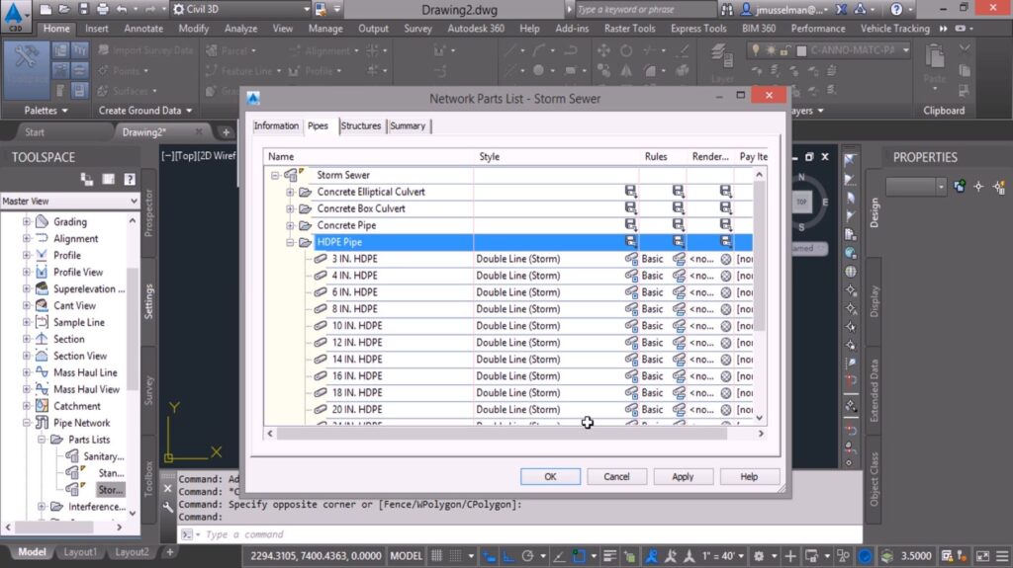Screen dimensions: 1013x568
Task: Click the search binoculars icon in title bar
Action: (x=727, y=9)
